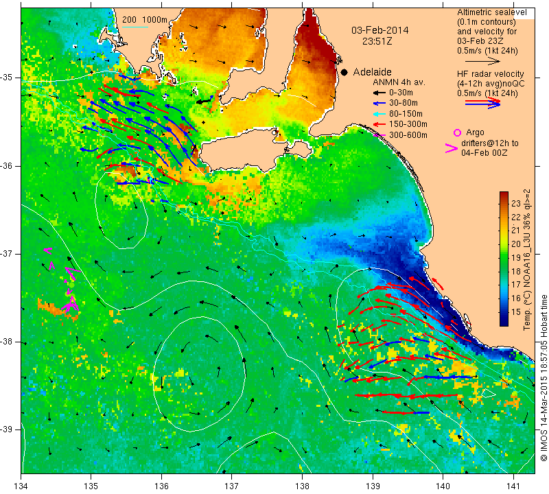Viewport: 549px width, 494px height.
Task: Click the longitude 139 axis label
Action: coord(373,486)
